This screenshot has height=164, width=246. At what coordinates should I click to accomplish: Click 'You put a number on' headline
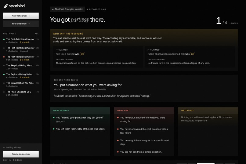(88, 85)
